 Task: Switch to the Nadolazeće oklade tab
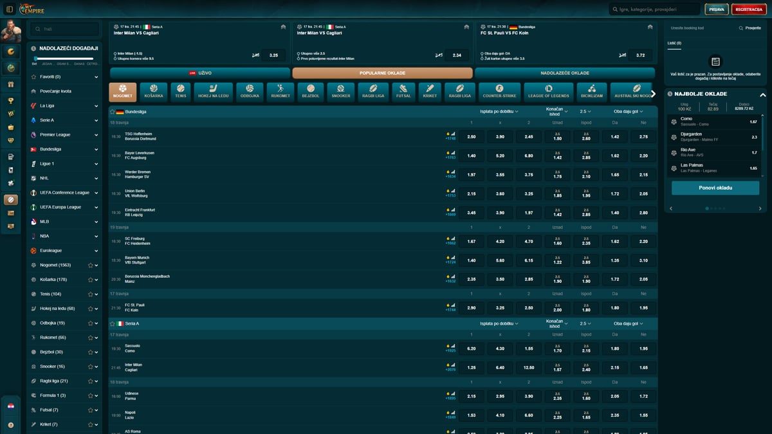[564, 73]
